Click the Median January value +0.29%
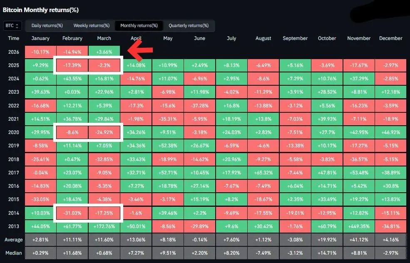This screenshot has height=263, width=410. tap(40, 253)
